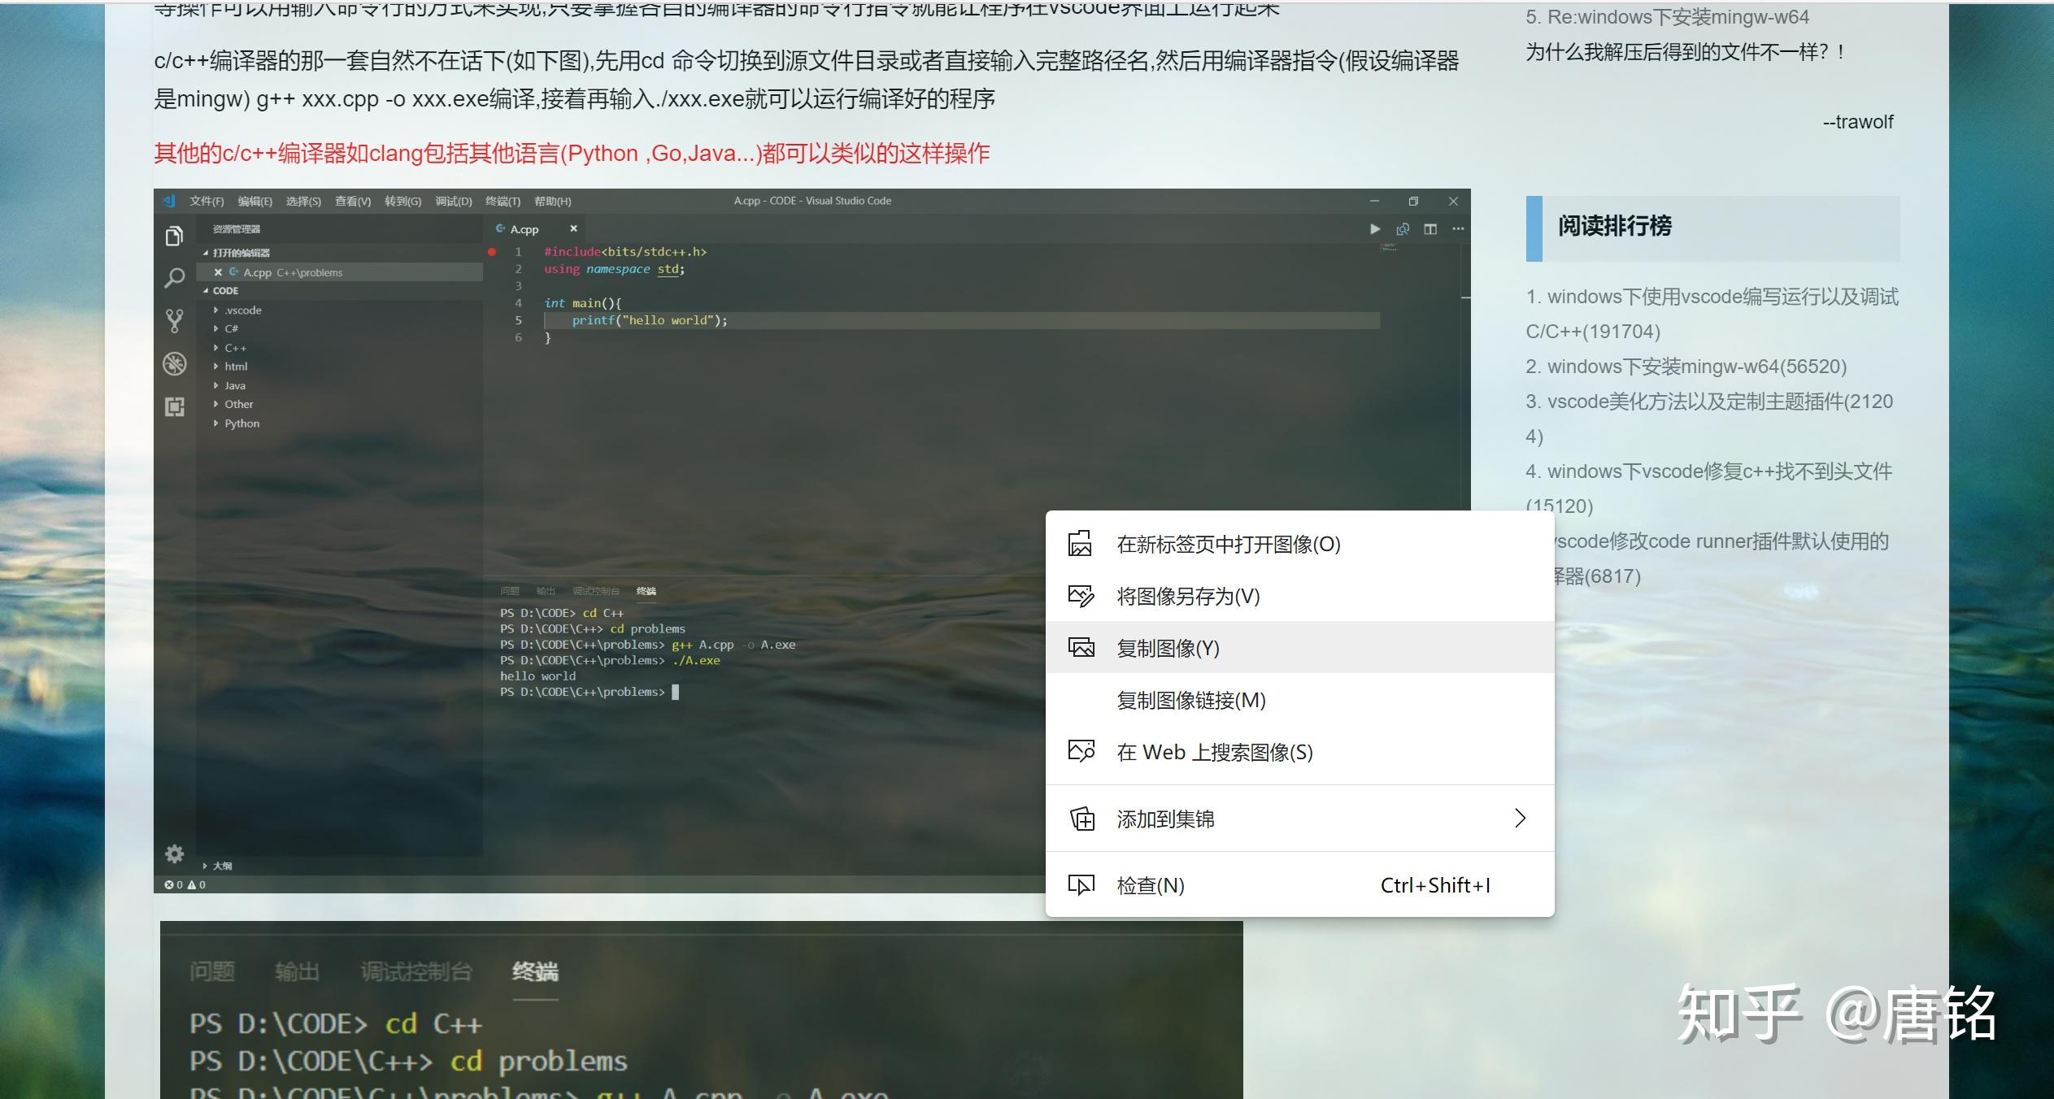Click the Split Editor icon in the editor toolbar
The width and height of the screenshot is (2054, 1099).
point(1430,228)
